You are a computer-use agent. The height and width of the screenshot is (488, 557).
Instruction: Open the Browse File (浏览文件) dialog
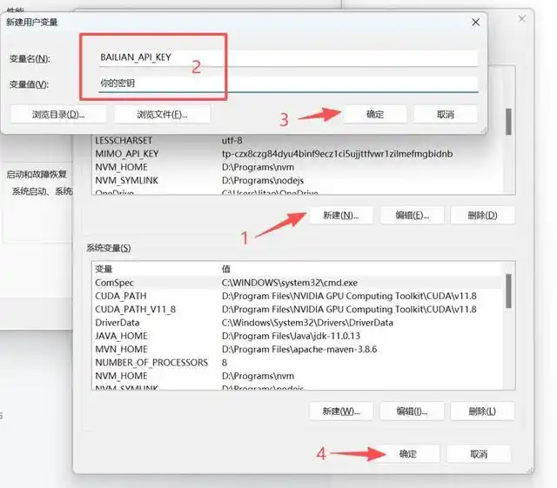[162, 114]
